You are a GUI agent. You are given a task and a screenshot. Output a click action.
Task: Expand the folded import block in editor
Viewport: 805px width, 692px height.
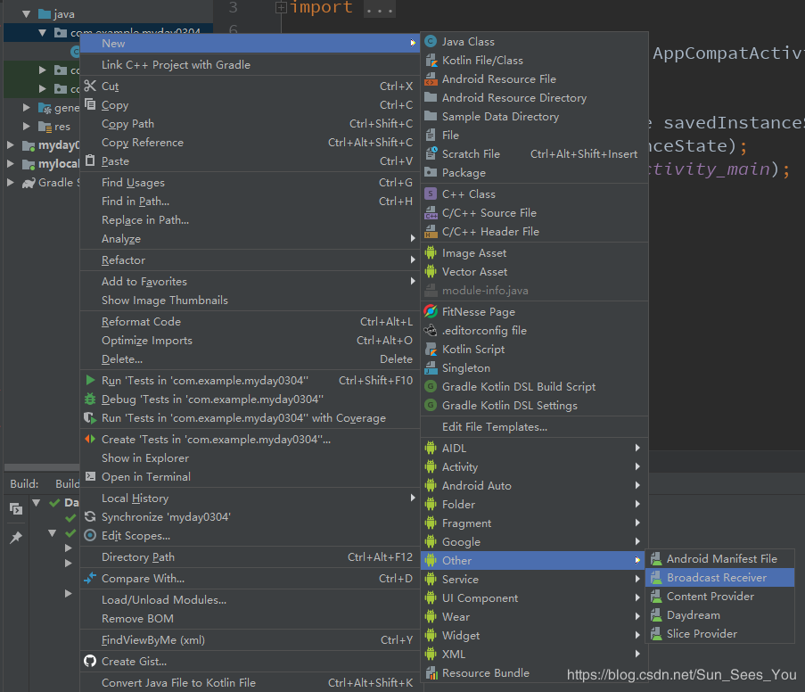[x=281, y=8]
